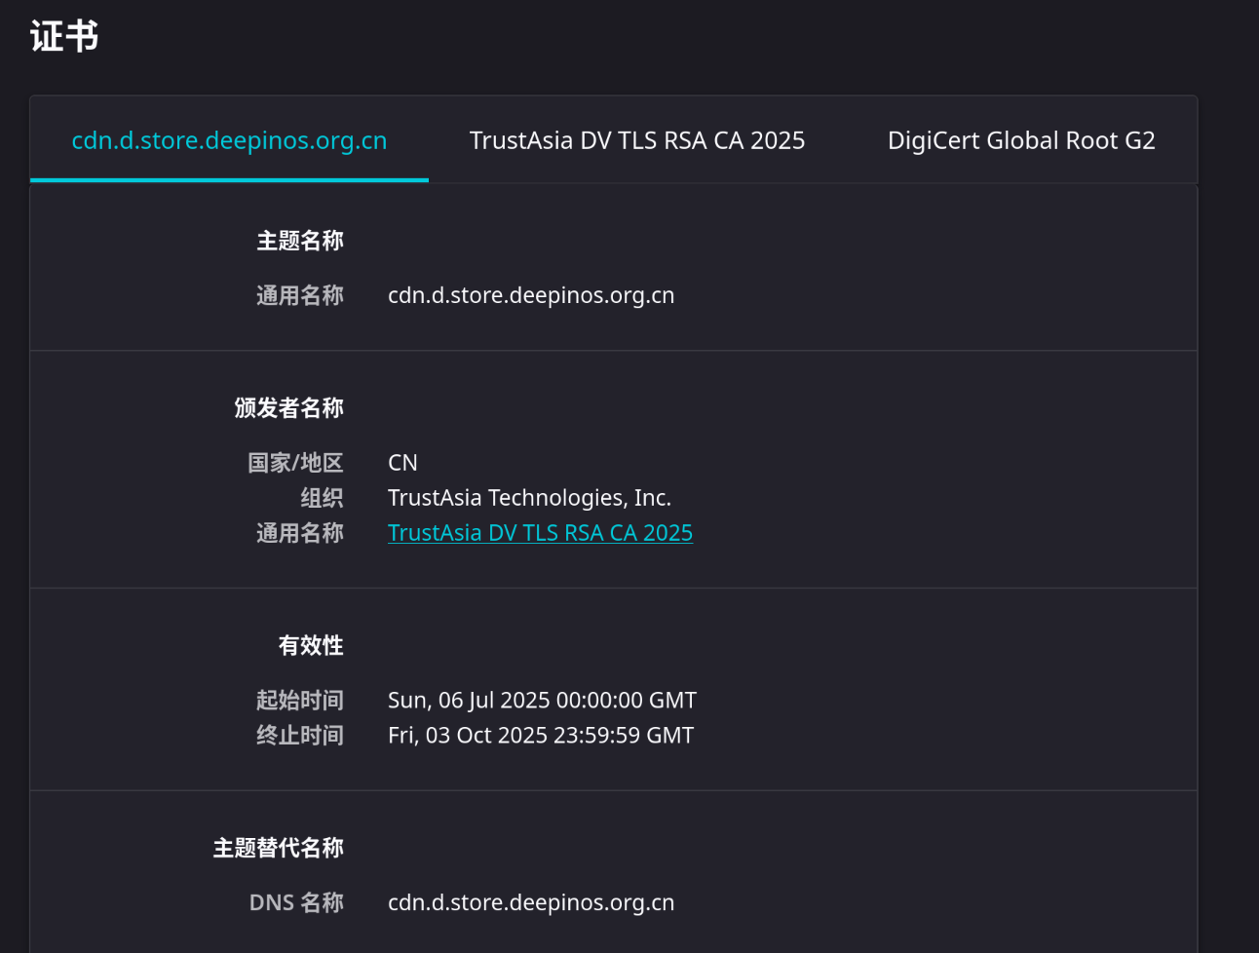Click the 主题名称 section heading
Screen dimensions: 1259x953
[x=299, y=241]
